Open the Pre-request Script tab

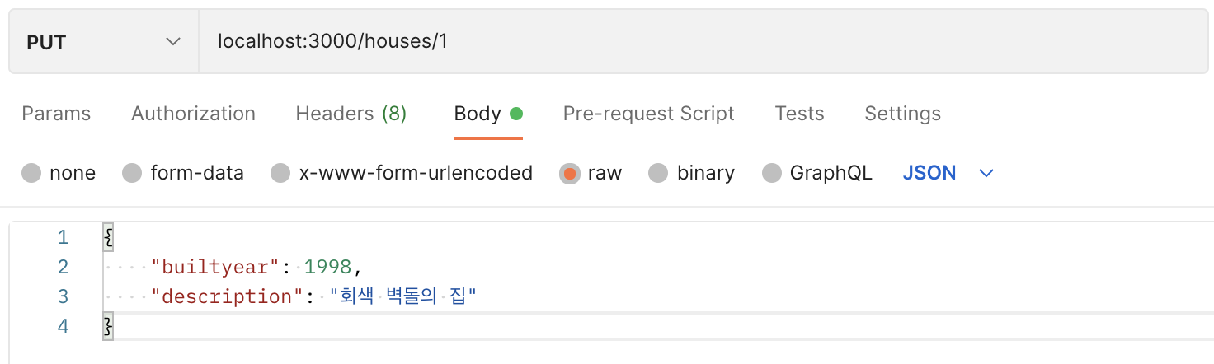648,114
